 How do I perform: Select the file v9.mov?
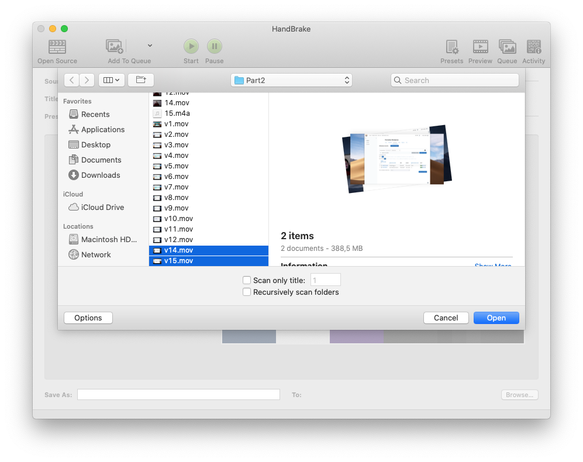(x=209, y=208)
